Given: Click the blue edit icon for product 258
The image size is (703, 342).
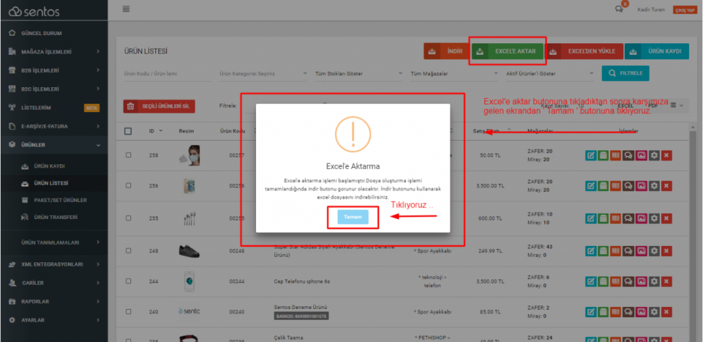Looking at the screenshot, I should point(590,156).
